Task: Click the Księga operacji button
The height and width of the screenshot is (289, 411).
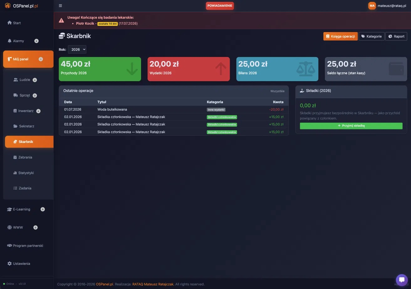Action: (x=341, y=36)
